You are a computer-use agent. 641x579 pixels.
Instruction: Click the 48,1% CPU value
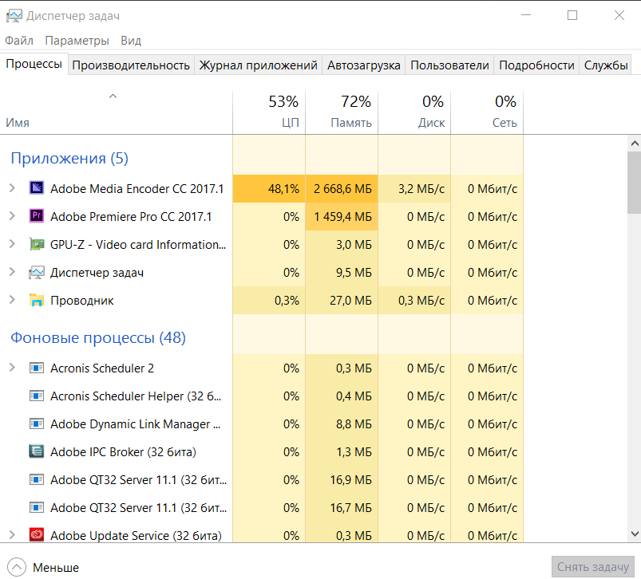[x=283, y=189]
